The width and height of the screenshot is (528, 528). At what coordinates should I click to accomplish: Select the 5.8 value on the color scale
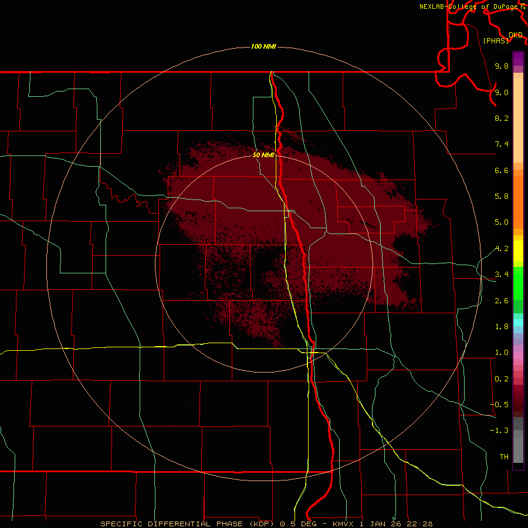pyautogui.click(x=502, y=197)
